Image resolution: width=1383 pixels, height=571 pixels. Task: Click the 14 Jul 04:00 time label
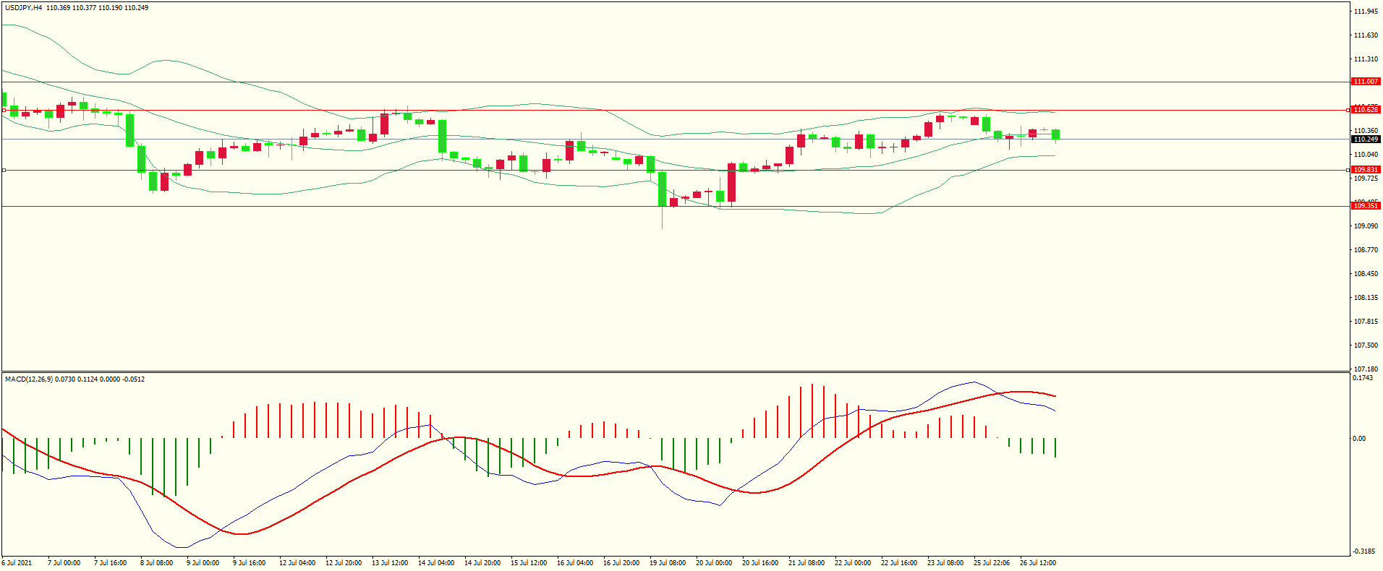pos(435,563)
